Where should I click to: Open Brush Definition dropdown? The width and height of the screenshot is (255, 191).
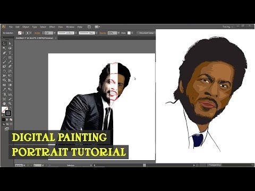97,33
